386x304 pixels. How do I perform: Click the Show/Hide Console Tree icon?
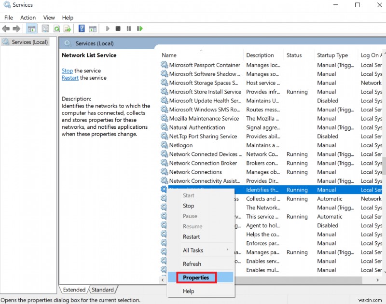click(31, 29)
